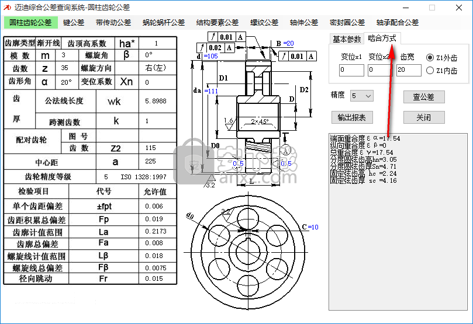Click the center distance value 225
Viewport: 473px width, 324px height.
[x=150, y=161]
